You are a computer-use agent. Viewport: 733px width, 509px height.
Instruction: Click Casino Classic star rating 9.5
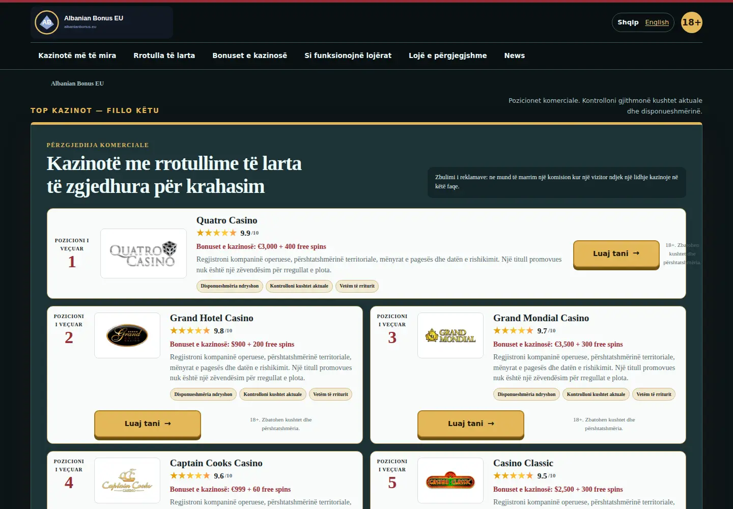point(524,476)
